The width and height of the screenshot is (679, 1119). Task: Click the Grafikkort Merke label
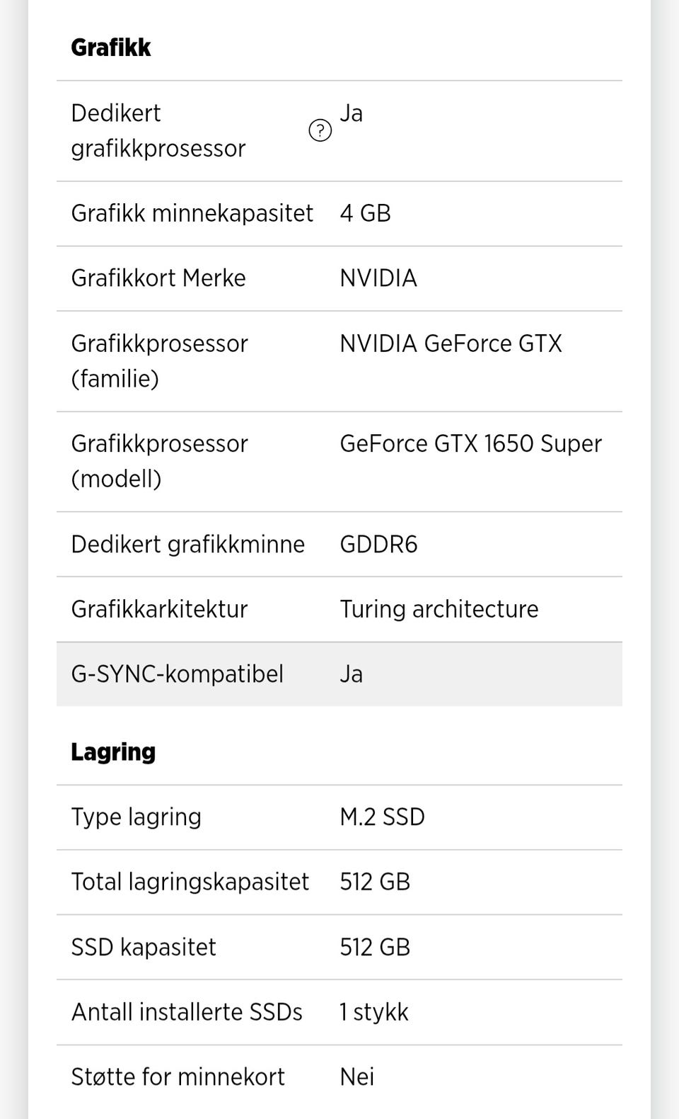pos(158,278)
